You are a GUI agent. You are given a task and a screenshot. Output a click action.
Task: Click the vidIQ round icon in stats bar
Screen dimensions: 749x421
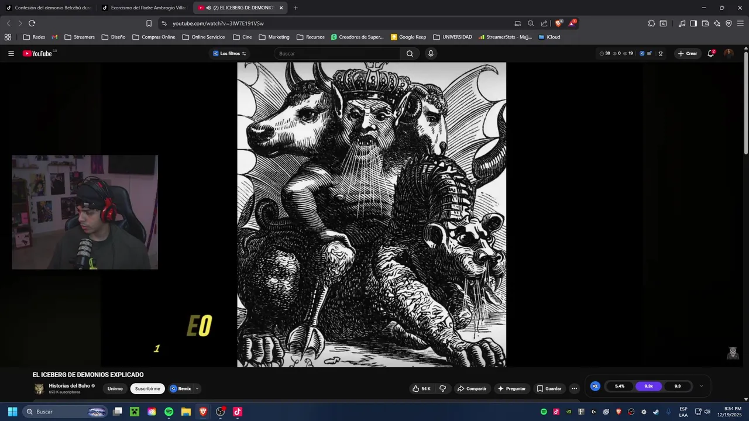595,386
